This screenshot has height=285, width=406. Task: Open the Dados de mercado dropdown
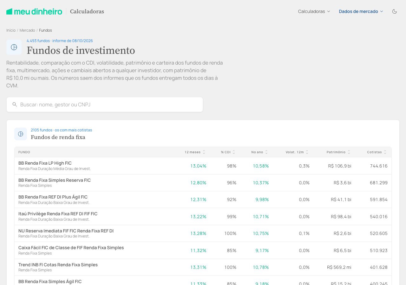361,11
